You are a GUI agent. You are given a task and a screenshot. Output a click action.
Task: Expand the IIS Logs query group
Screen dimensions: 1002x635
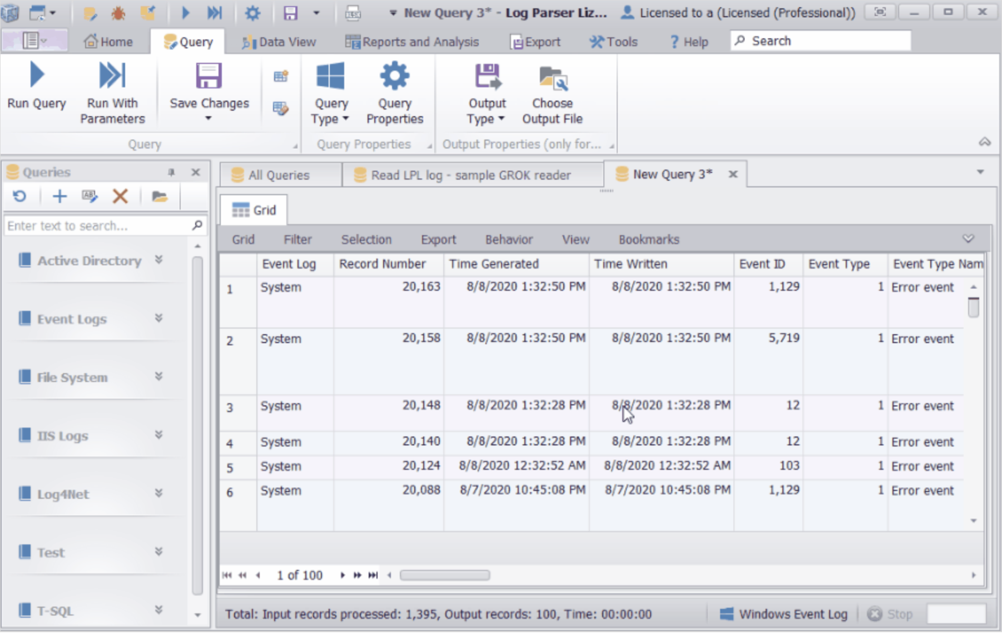click(x=158, y=435)
